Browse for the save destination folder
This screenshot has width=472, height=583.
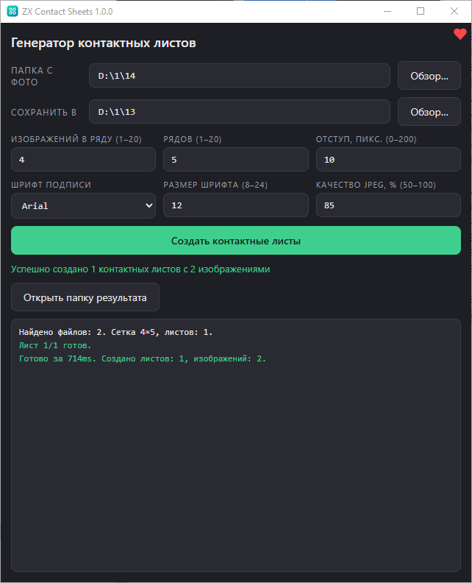coord(429,112)
